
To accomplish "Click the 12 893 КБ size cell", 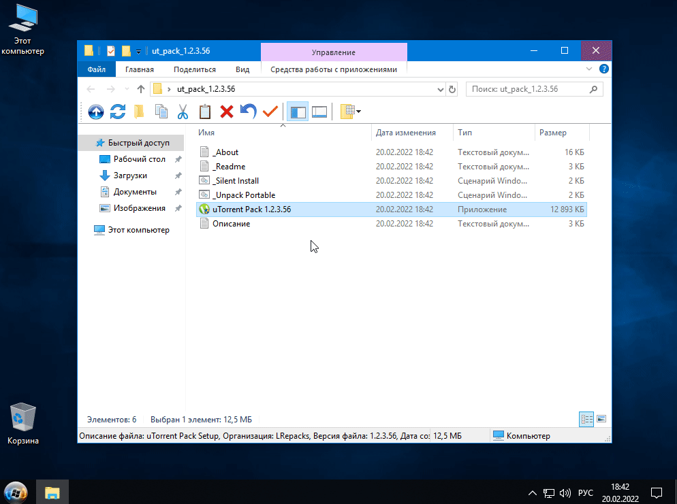I will [567, 209].
